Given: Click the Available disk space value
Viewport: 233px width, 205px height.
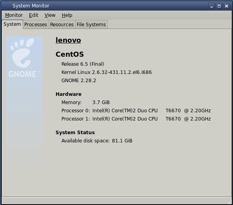Looking at the screenshot, I should pos(122,141).
